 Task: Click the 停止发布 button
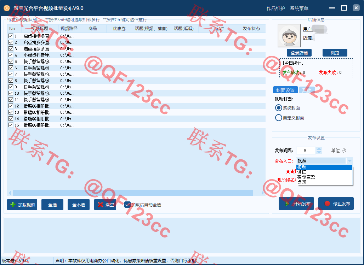coord(336,204)
